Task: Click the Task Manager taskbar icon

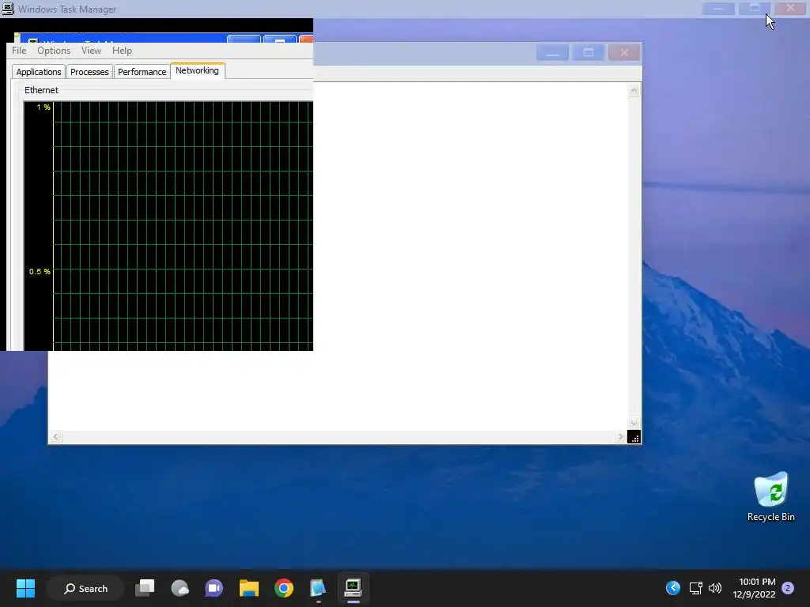Action: click(x=354, y=588)
